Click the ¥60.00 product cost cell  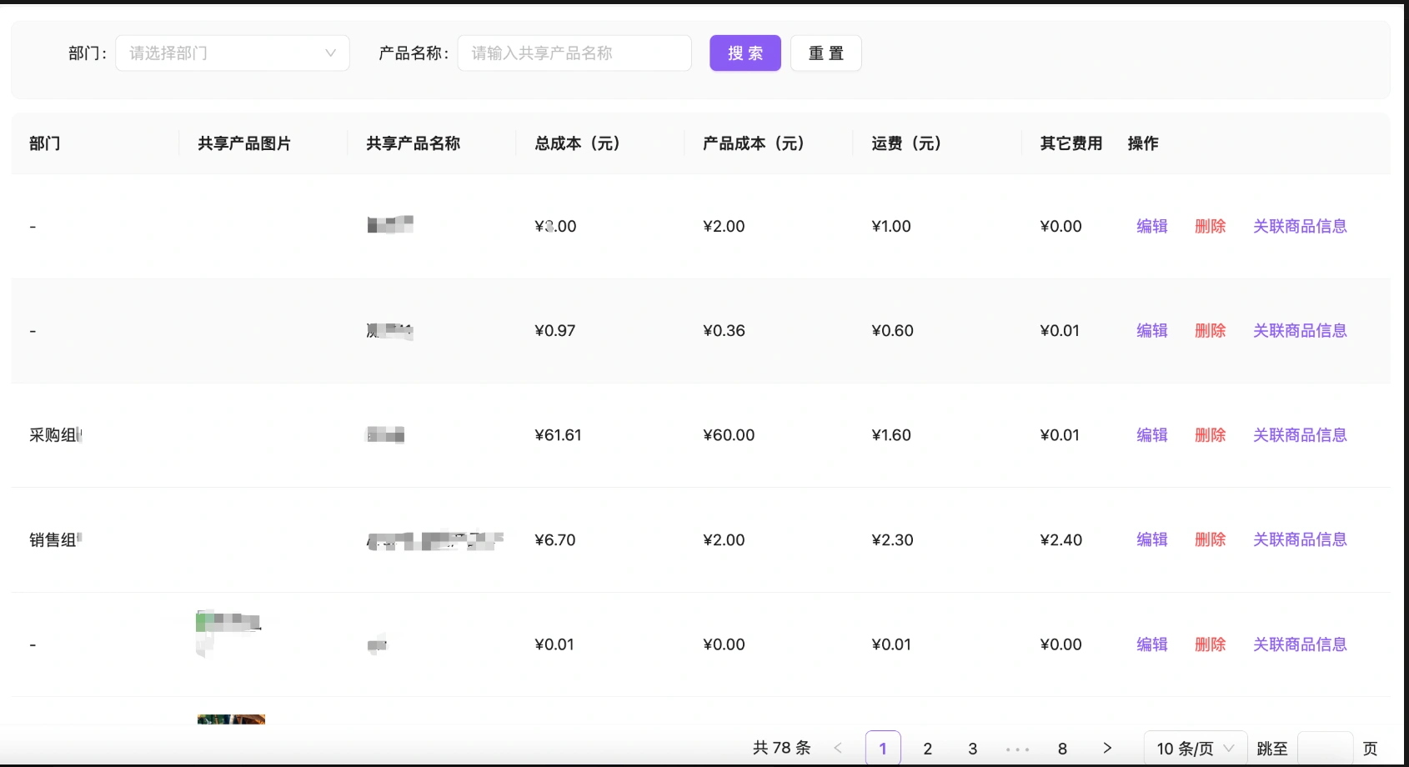click(729, 435)
